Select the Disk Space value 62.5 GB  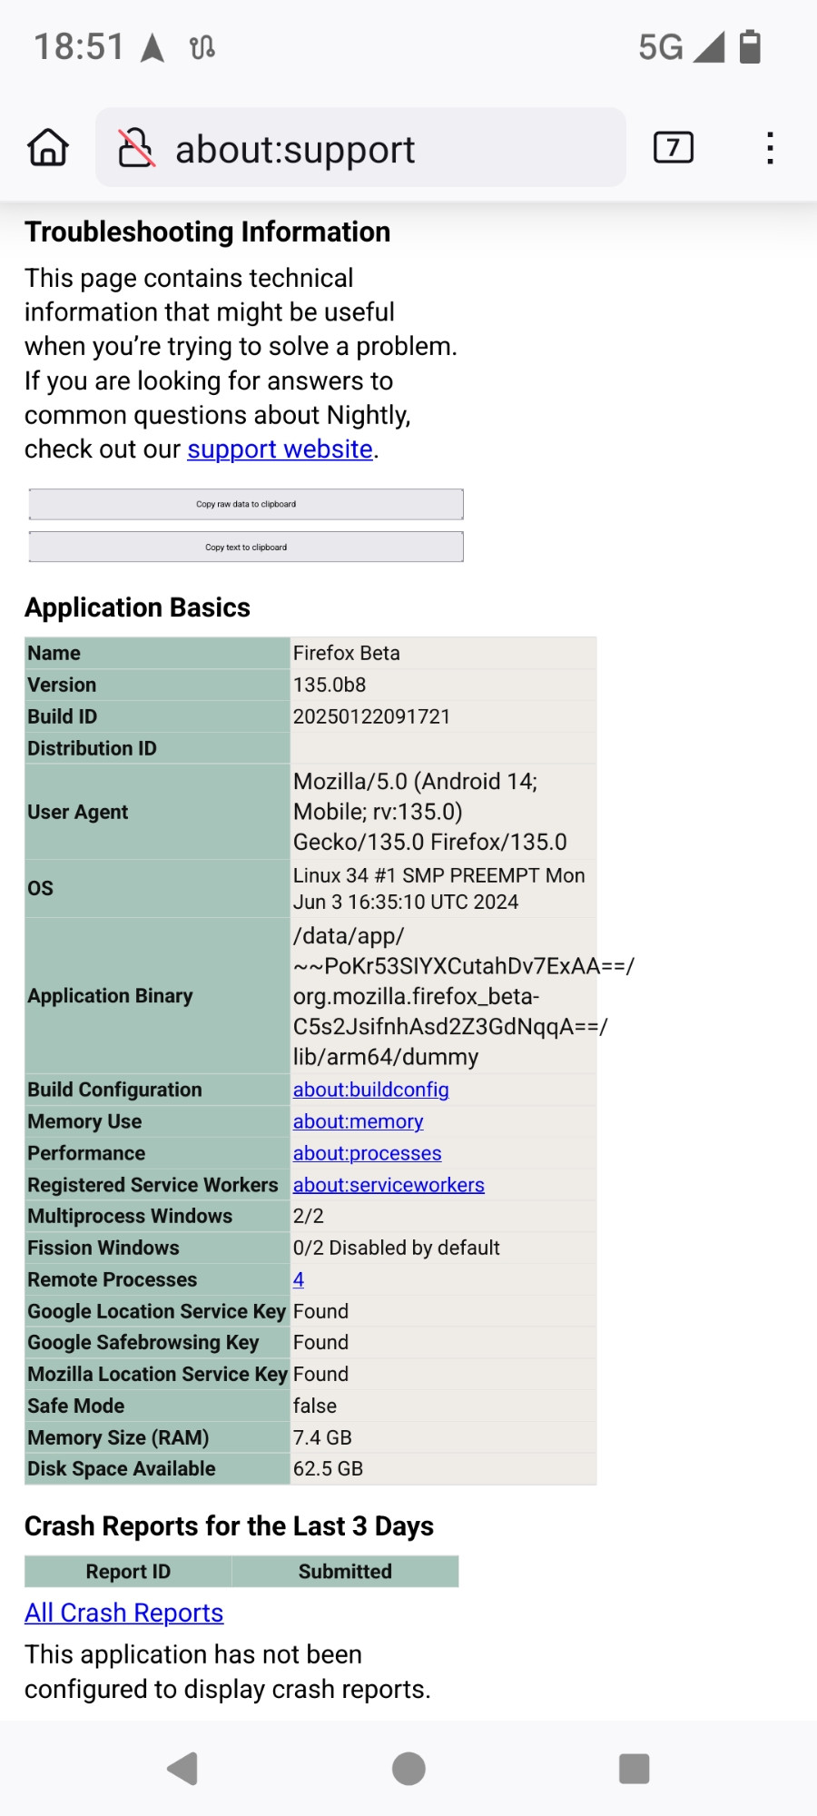pos(328,1468)
